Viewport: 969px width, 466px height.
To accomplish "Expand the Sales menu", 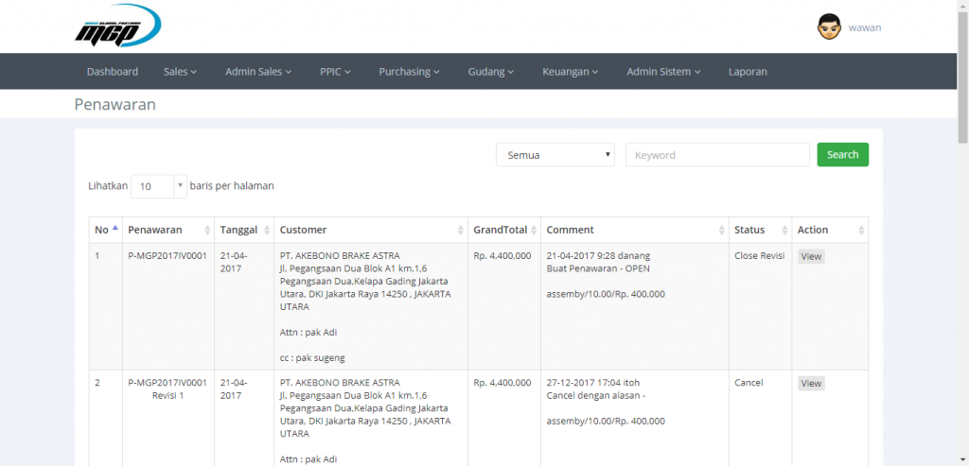I will (x=180, y=72).
